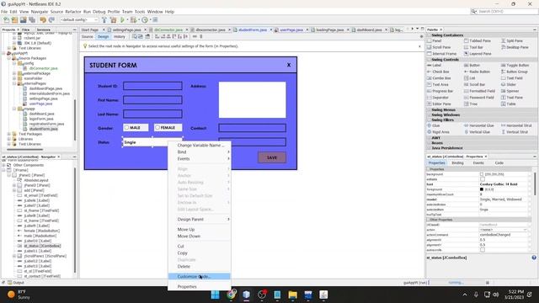Screen dimensions: 539x303
Task: Switch to the Source editor view
Action: (x=88, y=36)
